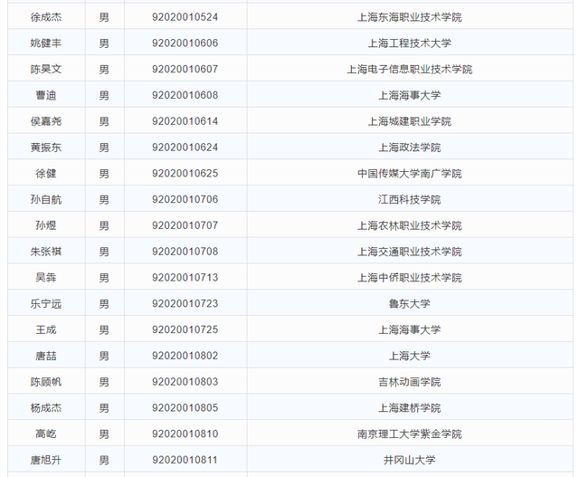This screenshot has width=579, height=477.
Task: Select exam number 92020010614
Action: [185, 121]
